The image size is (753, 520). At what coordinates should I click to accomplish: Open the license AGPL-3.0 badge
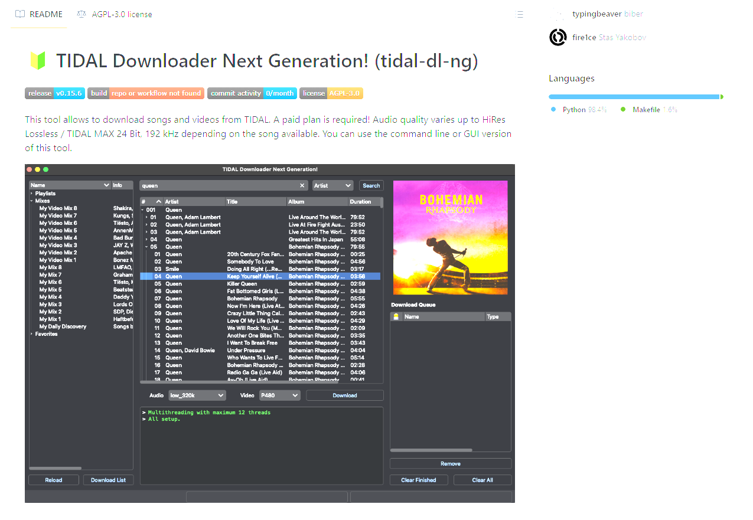pos(331,93)
